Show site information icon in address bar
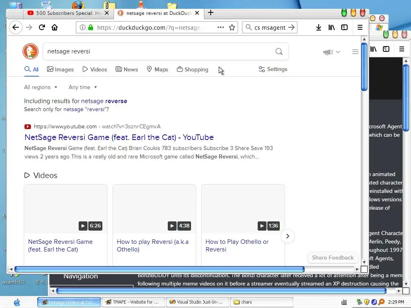411x308 pixels. tap(82, 28)
